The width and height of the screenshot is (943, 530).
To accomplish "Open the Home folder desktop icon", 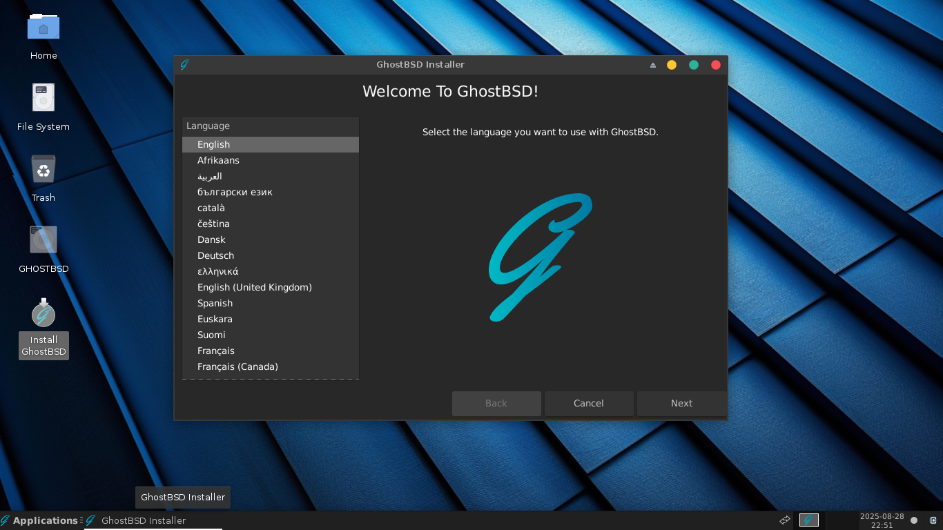I will [43, 28].
